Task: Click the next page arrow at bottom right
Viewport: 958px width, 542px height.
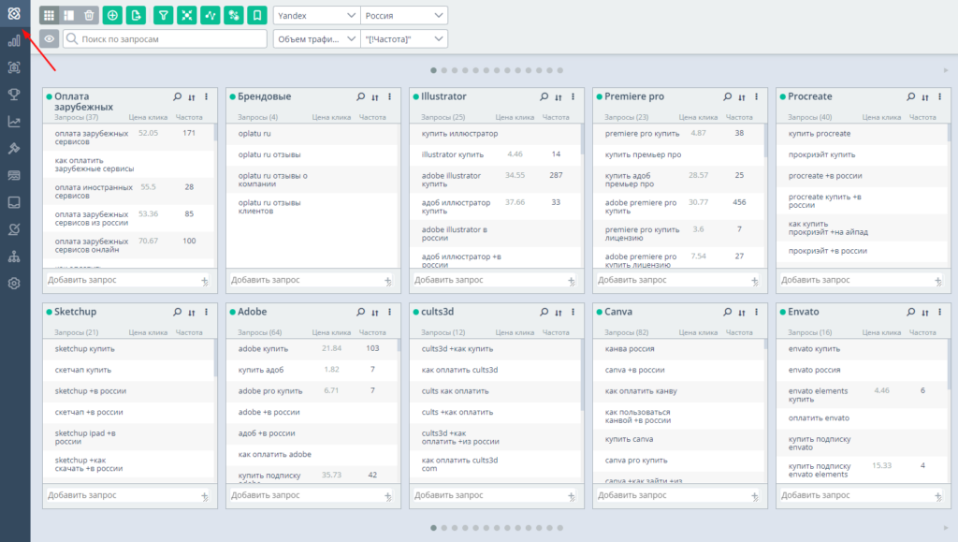Action: [946, 527]
